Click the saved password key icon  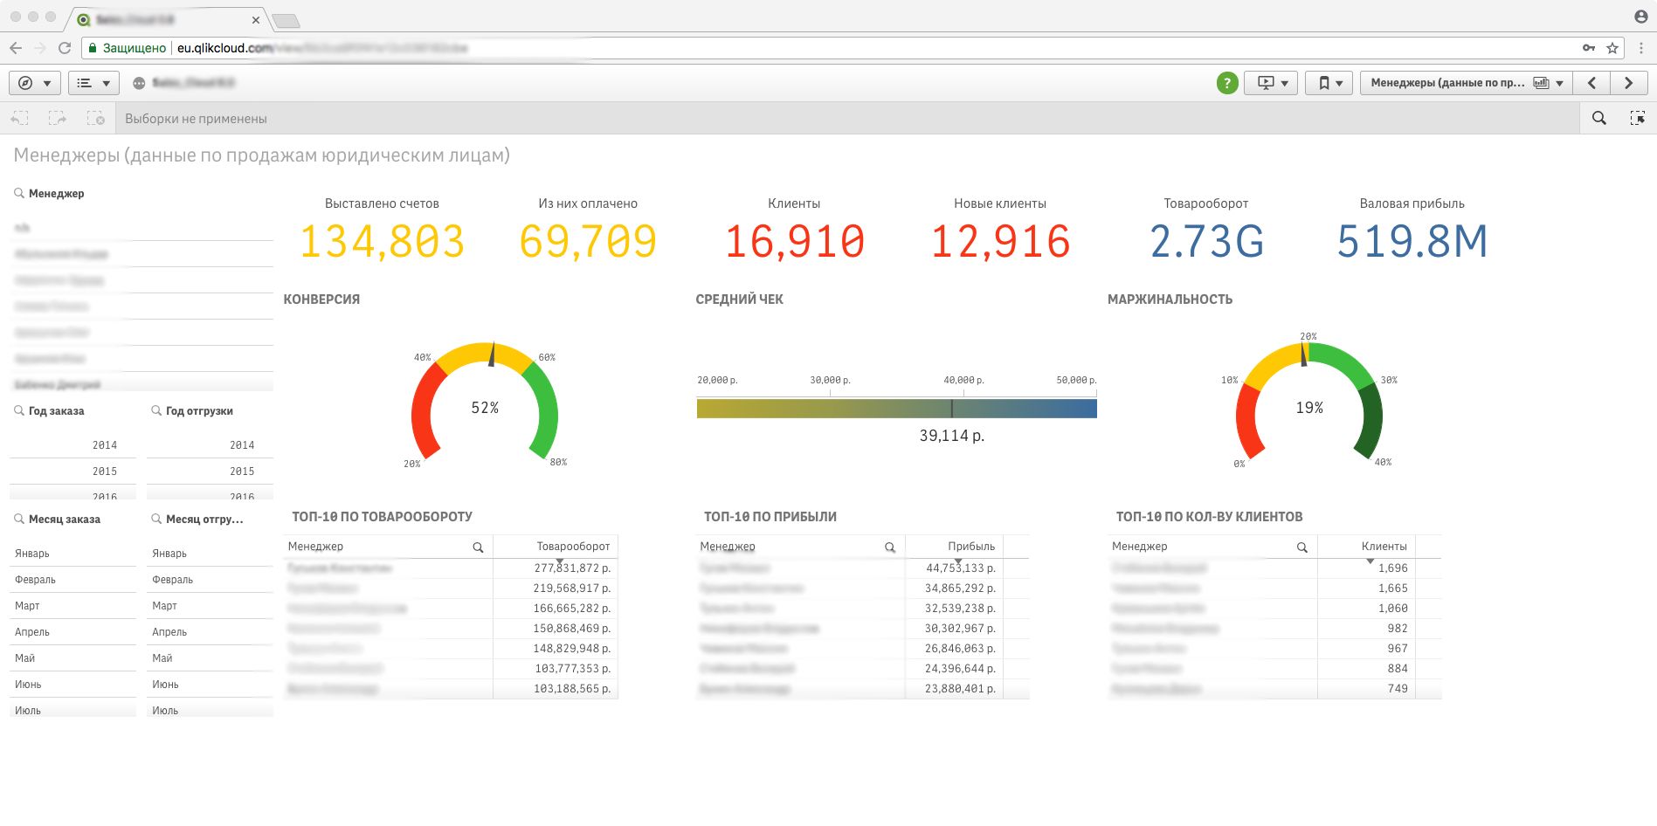1589,48
